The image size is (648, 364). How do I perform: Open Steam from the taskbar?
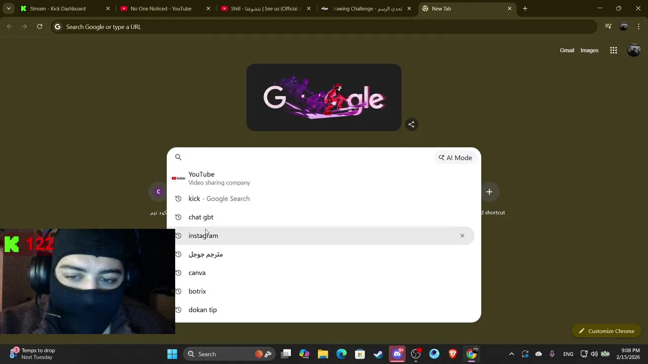click(379, 354)
